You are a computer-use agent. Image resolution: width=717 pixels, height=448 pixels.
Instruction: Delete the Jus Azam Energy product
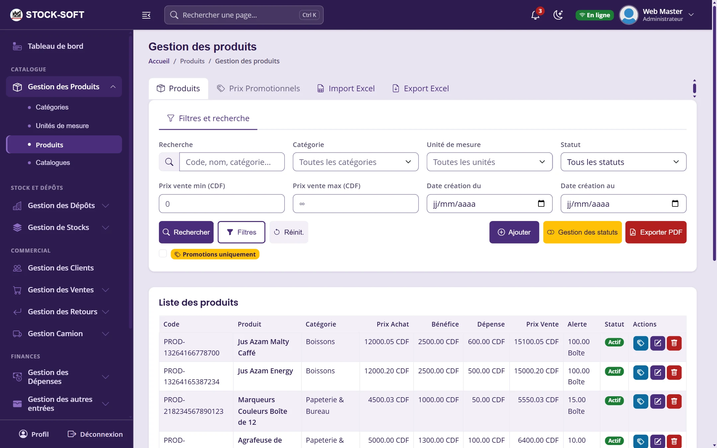click(674, 372)
